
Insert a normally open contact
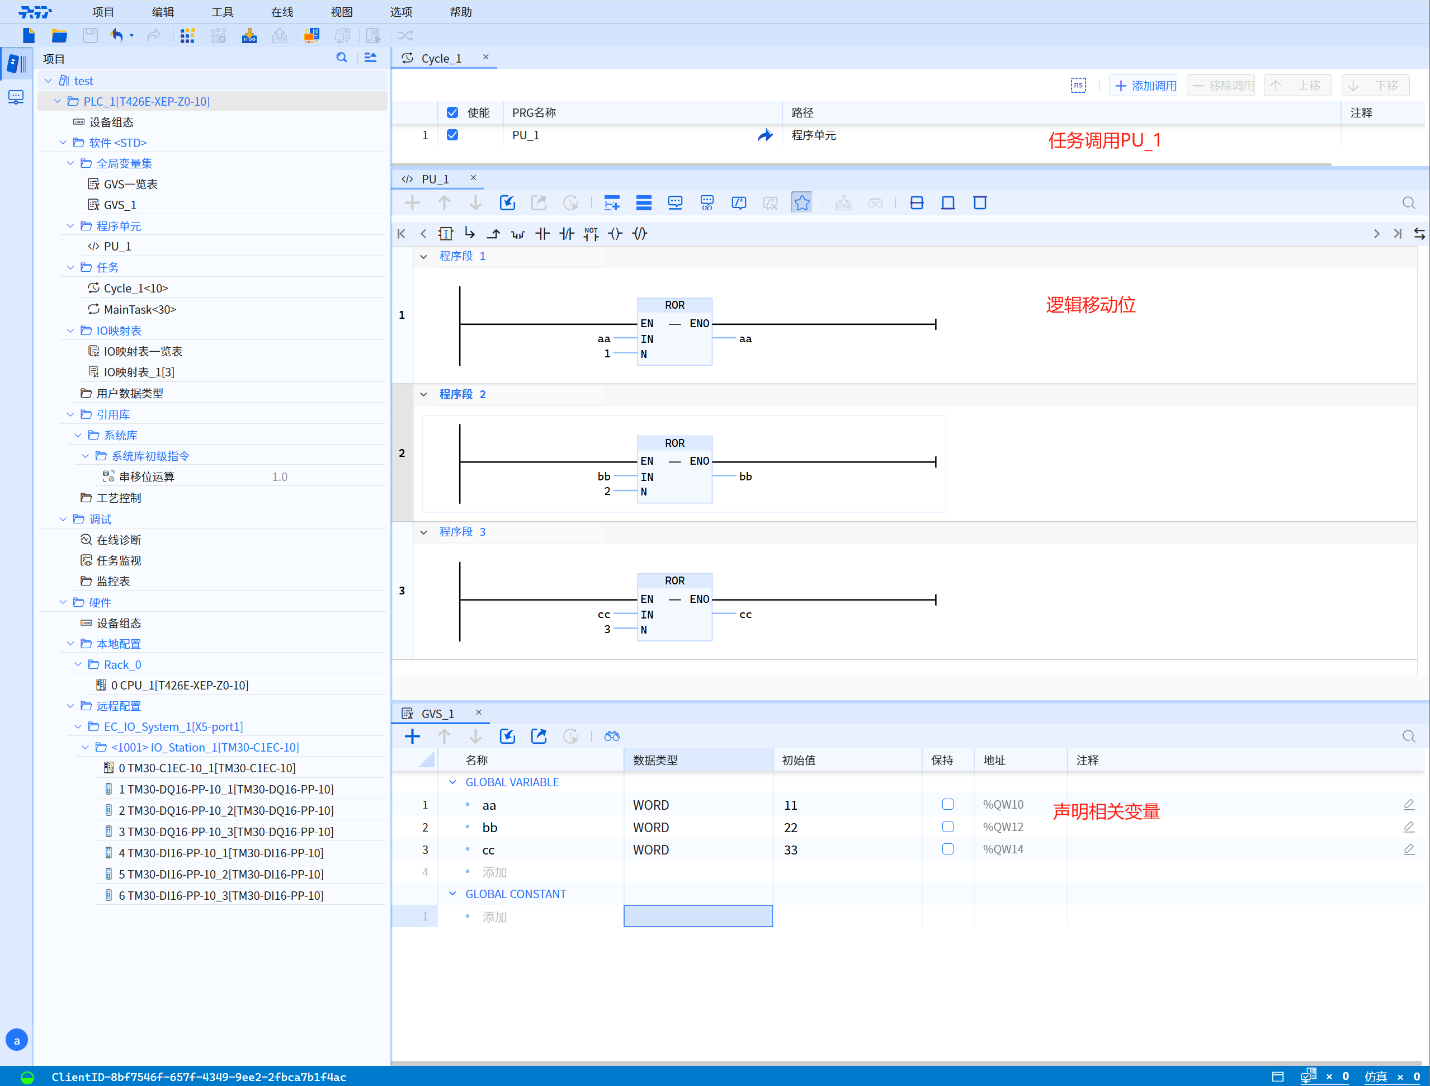(542, 234)
